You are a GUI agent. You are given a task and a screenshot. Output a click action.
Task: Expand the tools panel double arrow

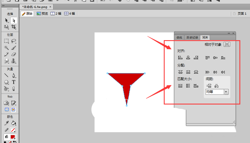coord(3,5)
